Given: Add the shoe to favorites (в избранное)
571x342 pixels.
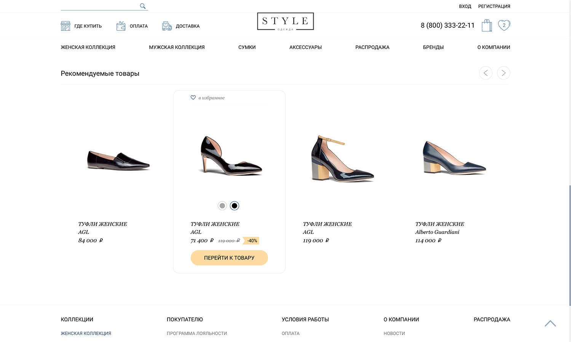Looking at the screenshot, I should (x=208, y=98).
